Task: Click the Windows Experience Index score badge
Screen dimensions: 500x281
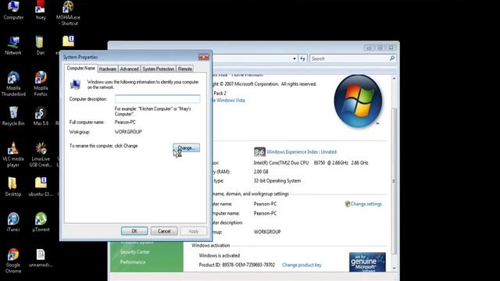Action: [x=259, y=151]
